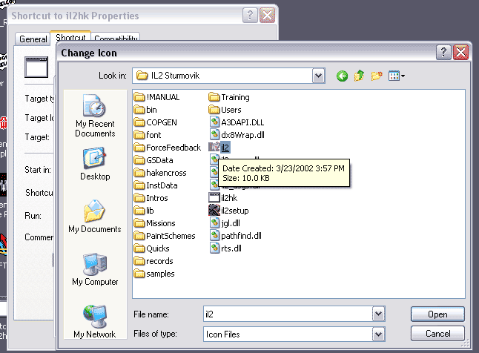The height and width of the screenshot is (353, 479).
Task: Select the font folder
Action: click(x=148, y=135)
